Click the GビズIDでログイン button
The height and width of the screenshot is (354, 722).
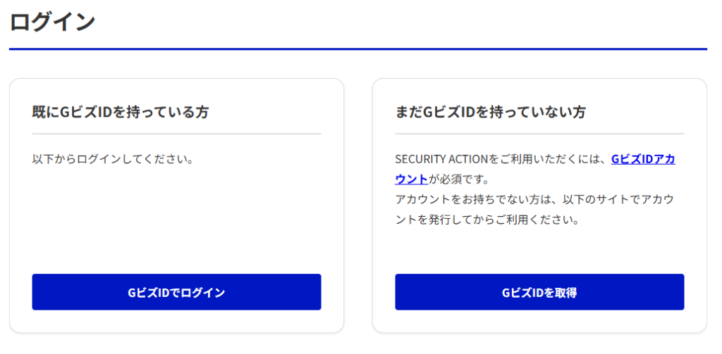point(176,292)
